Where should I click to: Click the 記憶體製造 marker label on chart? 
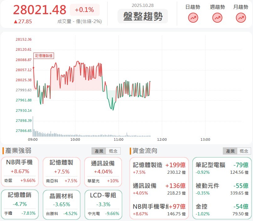44,56
